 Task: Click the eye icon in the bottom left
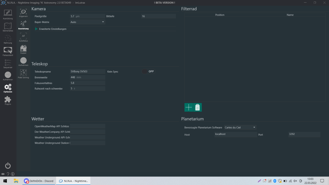pos(3,174)
